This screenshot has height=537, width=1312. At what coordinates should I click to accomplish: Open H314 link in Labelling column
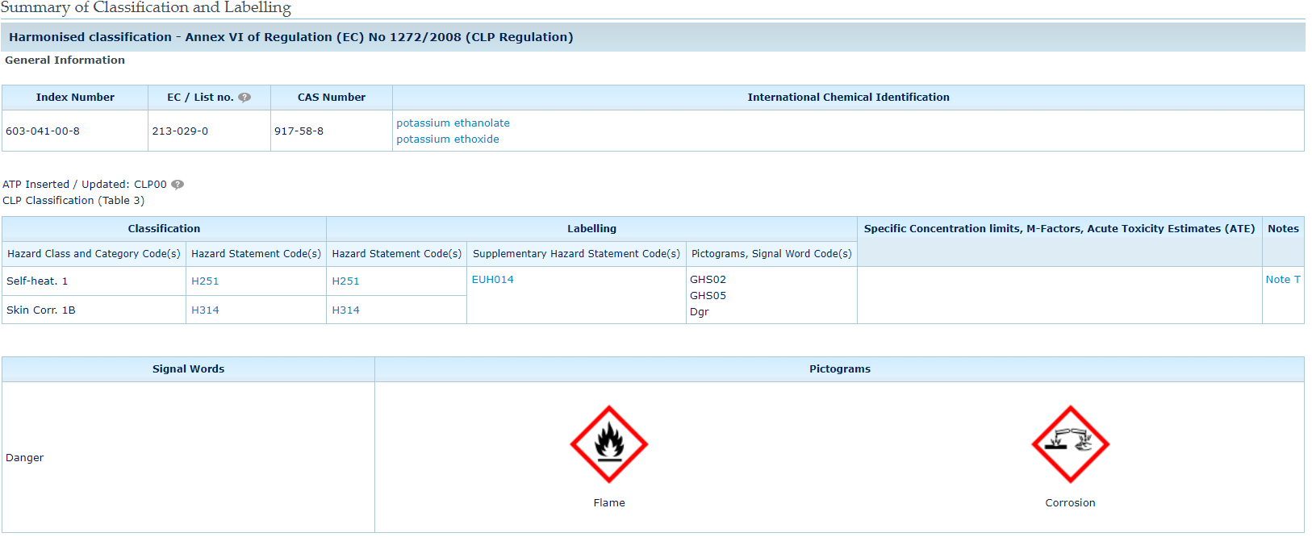[x=345, y=310]
